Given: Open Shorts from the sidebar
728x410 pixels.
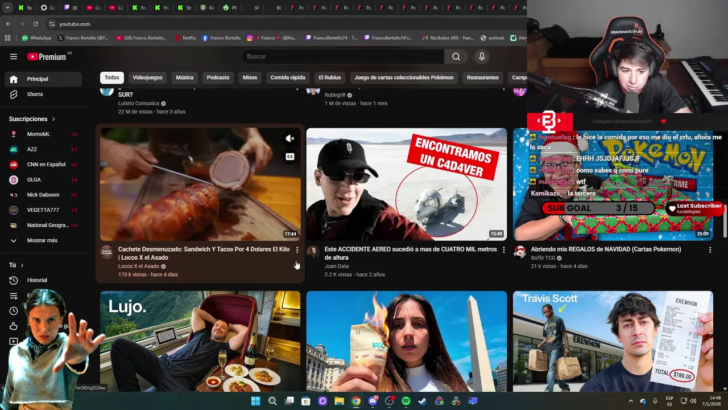Looking at the screenshot, I should (x=43, y=94).
